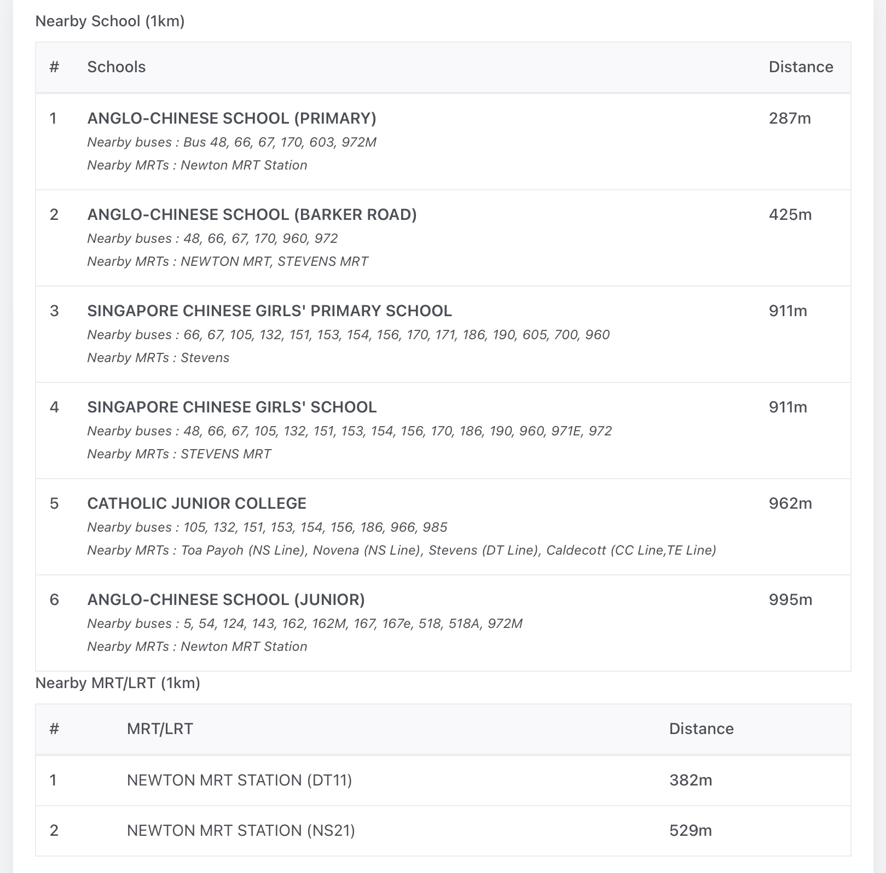The width and height of the screenshot is (886, 873).
Task: Click the Nearby MRT/LRT (1km) heading
Action: pos(118,683)
